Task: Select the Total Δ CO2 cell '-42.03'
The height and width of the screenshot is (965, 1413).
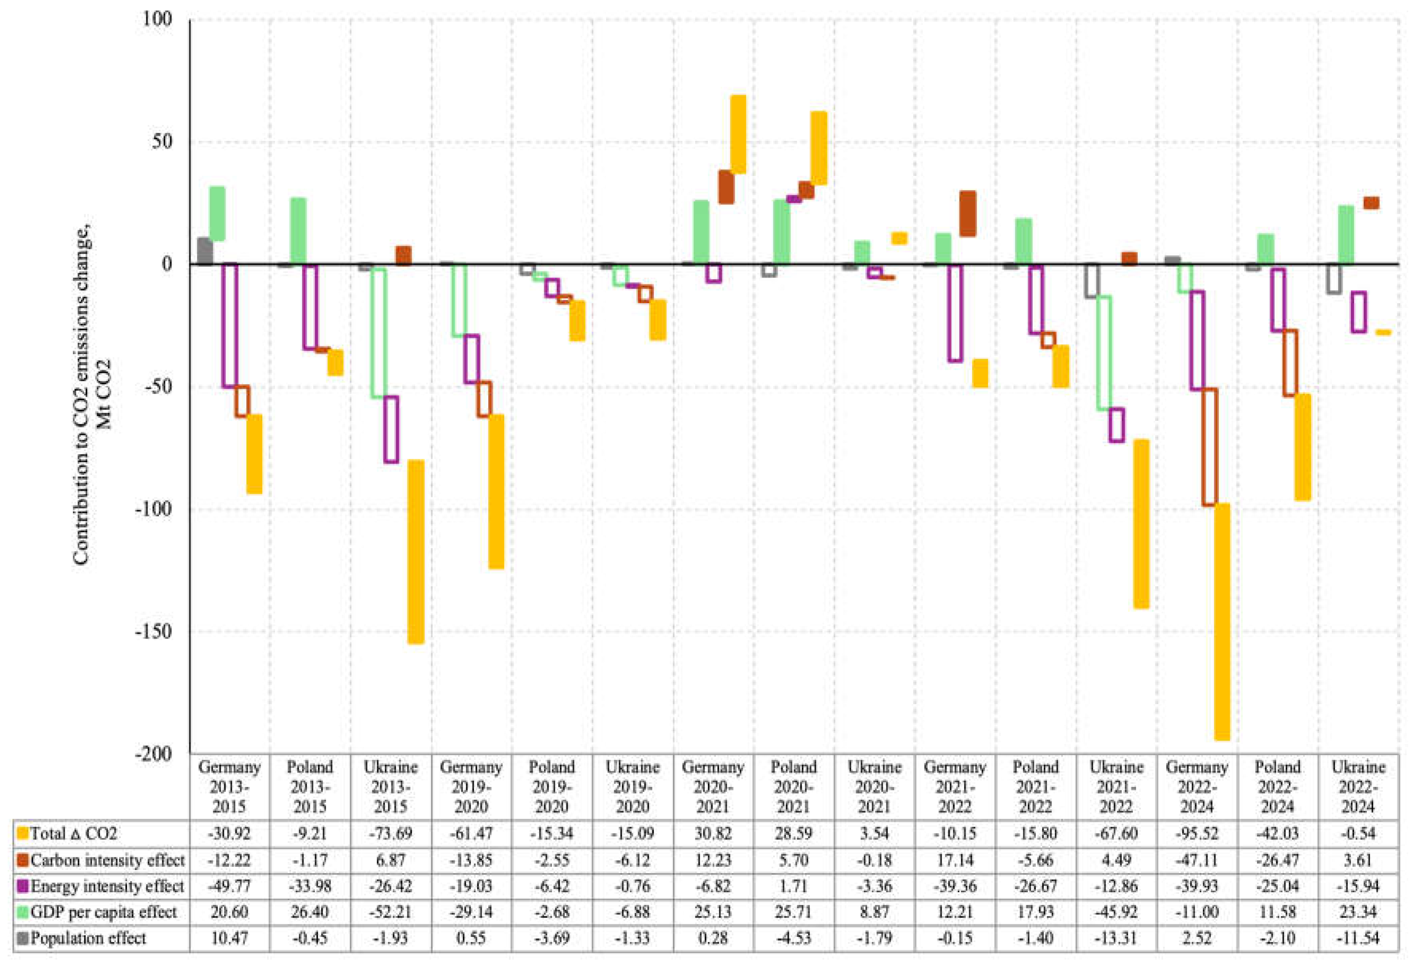Action: (1277, 833)
